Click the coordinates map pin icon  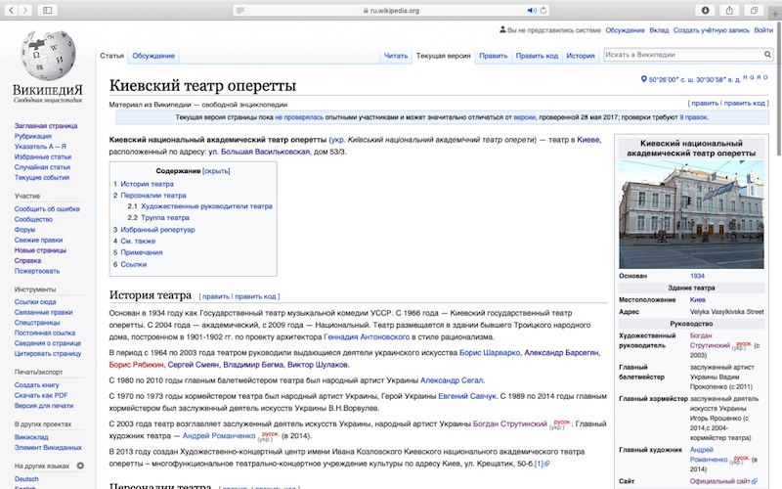coord(643,79)
